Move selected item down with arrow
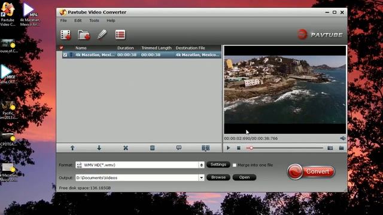Viewport: 383px width, 215px height. pos(99,148)
